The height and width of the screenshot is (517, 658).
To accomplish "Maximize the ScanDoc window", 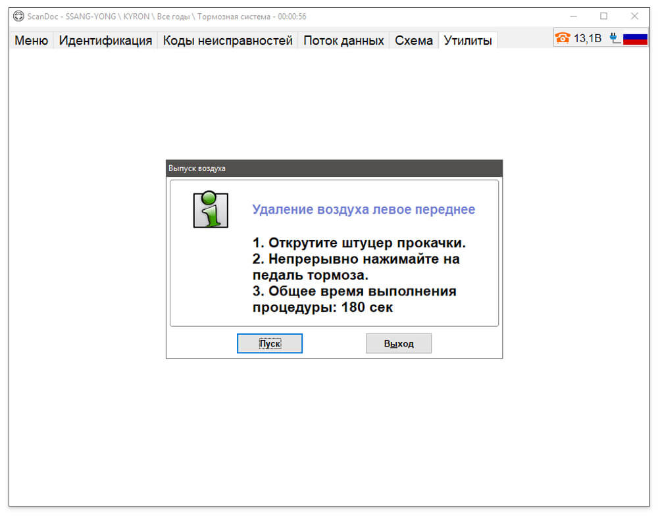I will pyautogui.click(x=604, y=16).
